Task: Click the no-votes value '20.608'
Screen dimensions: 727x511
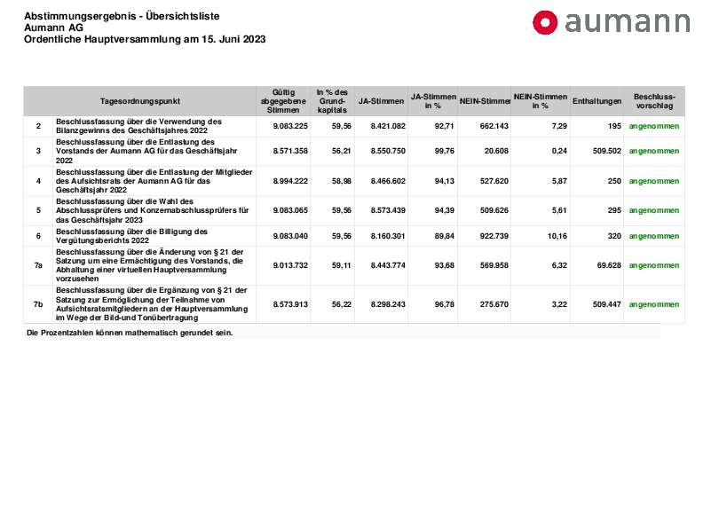Action: coord(496,151)
